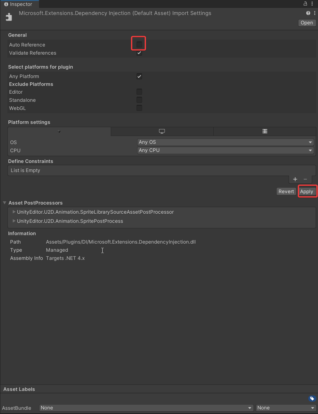
Task: Toggle the Auto Reference checkbox
Action: click(139, 44)
